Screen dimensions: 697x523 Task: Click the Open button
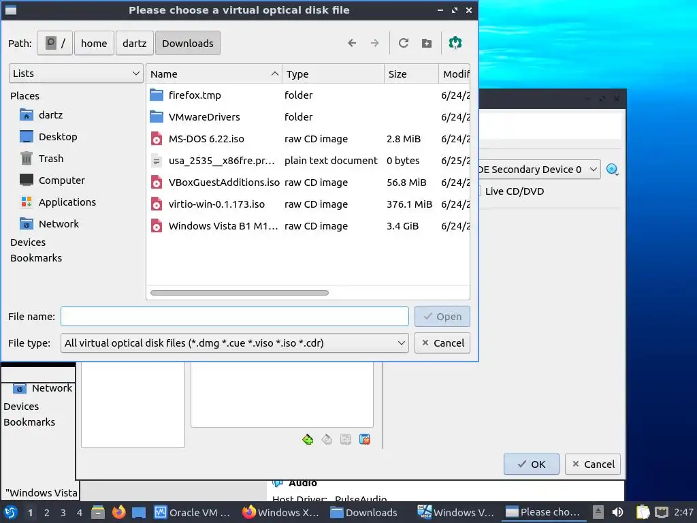click(x=442, y=316)
